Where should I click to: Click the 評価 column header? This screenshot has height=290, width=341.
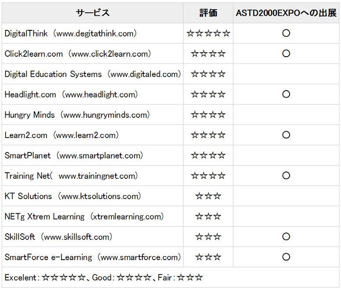pos(208,13)
